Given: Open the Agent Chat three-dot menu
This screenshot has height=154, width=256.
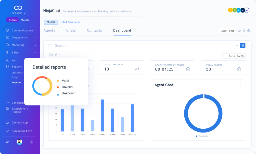Looking at the screenshot, I should pyautogui.click(x=240, y=85).
